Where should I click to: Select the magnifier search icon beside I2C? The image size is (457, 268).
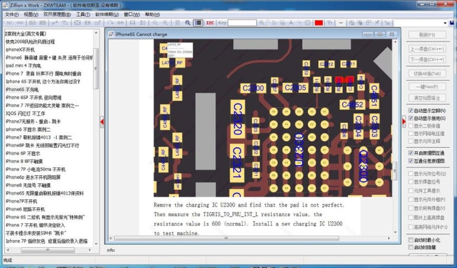(x=187, y=22)
